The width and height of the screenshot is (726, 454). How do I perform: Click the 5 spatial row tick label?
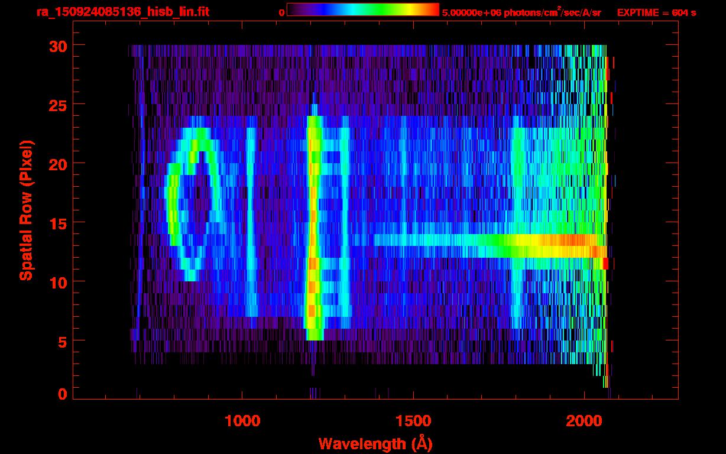point(62,341)
